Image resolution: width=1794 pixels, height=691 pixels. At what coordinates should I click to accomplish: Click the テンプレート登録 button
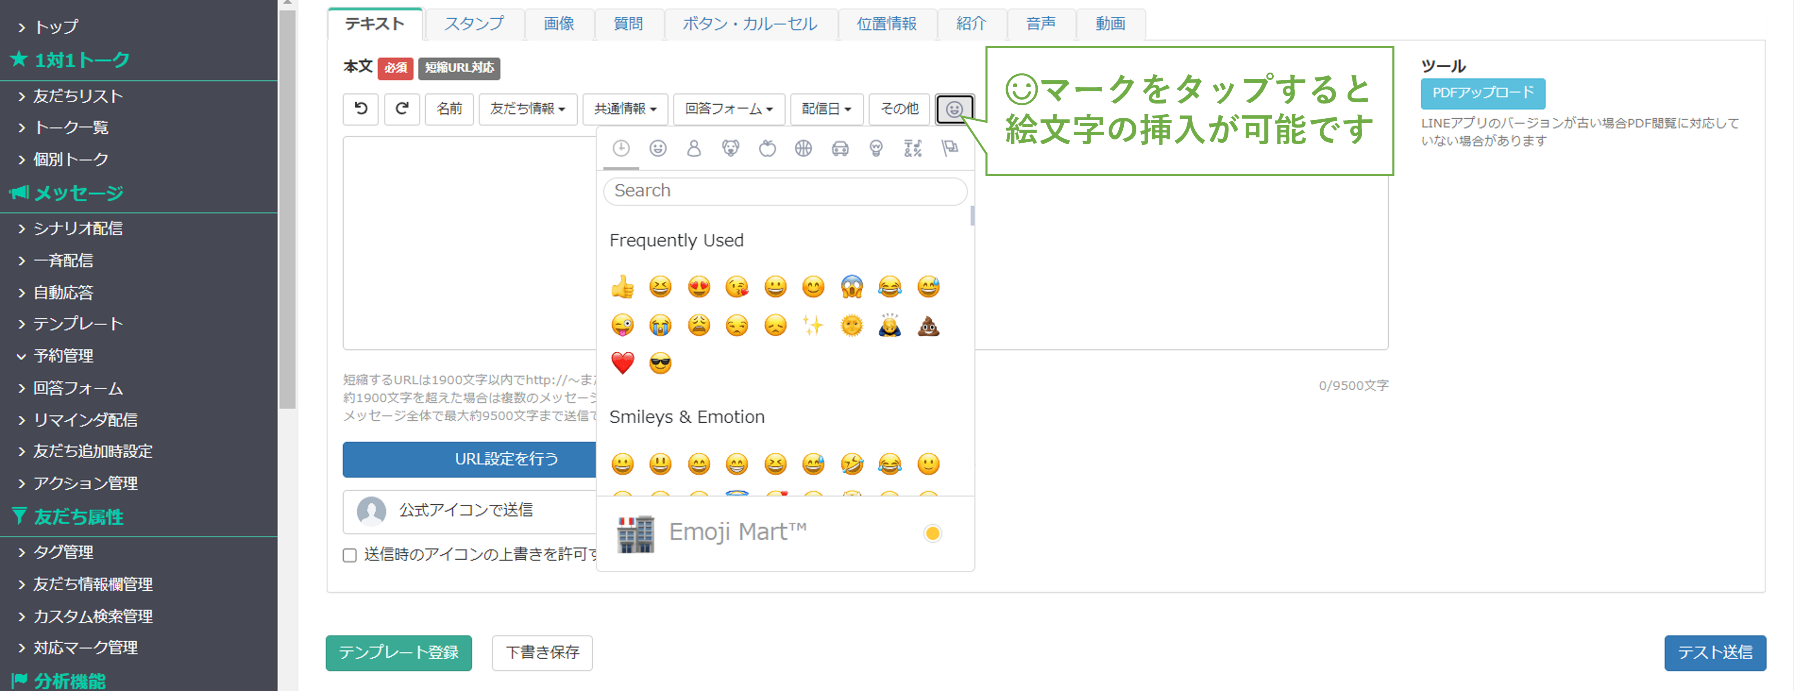398,653
